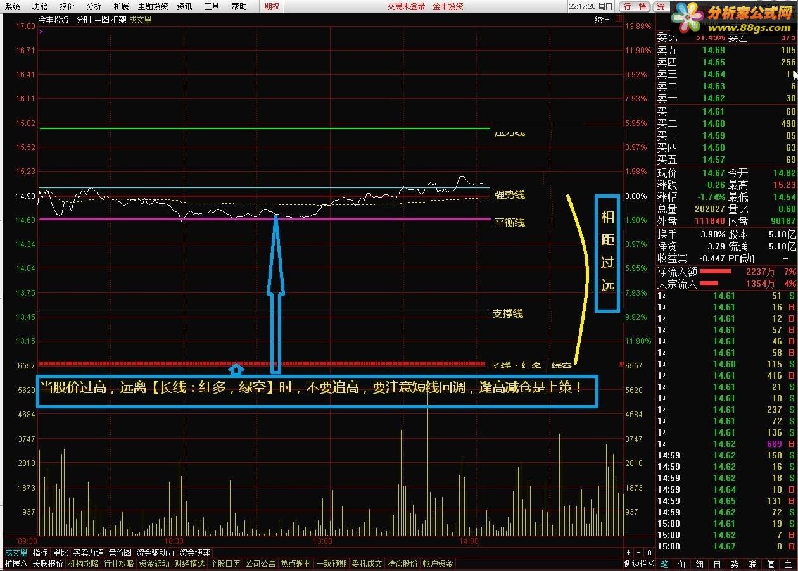Open the 功能 menu

coord(40,6)
